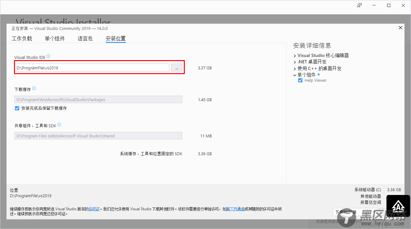The width and height of the screenshot is (411, 229).
Task: Uncheck 安装完成后保留下载缓存 checkbox
Action: coord(17,108)
